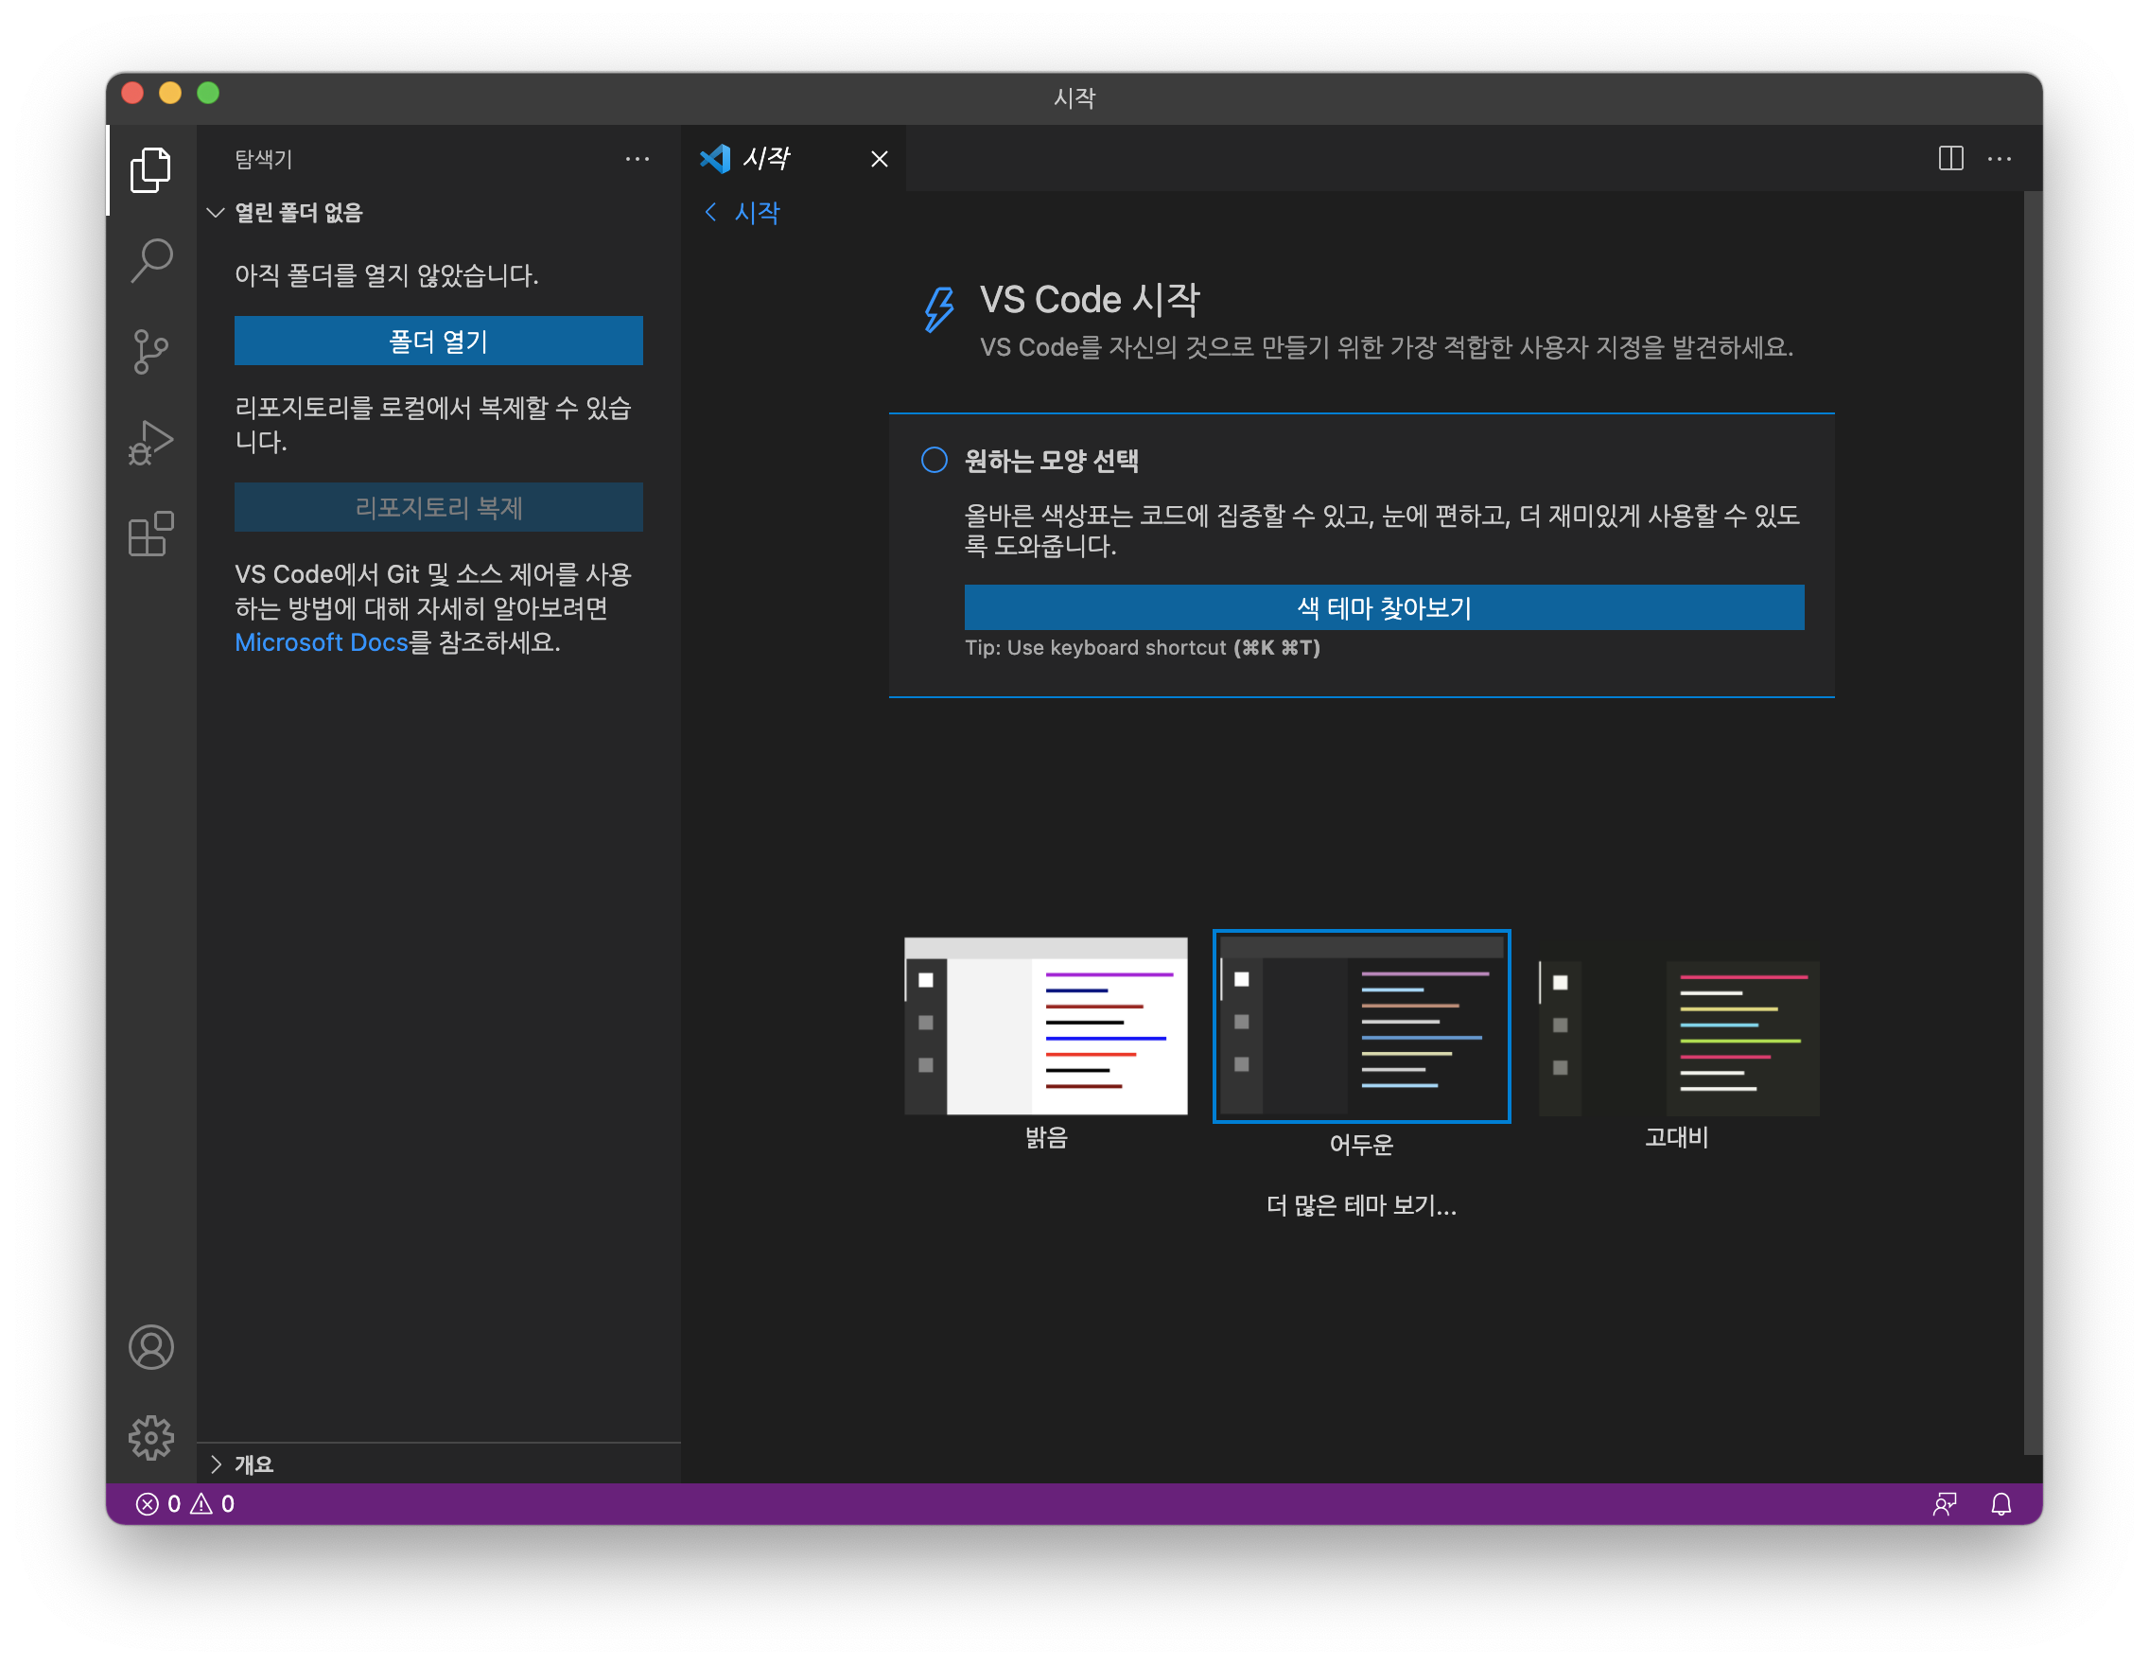Expand the 개요 outline section
Screen dimensions: 2149x1665
point(216,1464)
